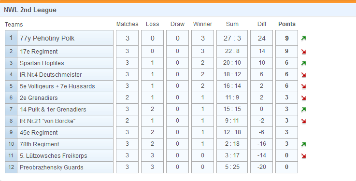Click red arrow next to 2e Grenadiers row
Screen dimensions: 356x181
point(303,98)
